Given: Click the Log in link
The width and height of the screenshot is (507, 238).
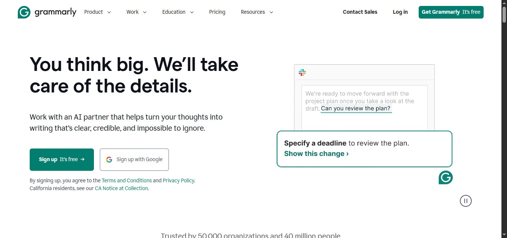Looking at the screenshot, I should pos(400,12).
